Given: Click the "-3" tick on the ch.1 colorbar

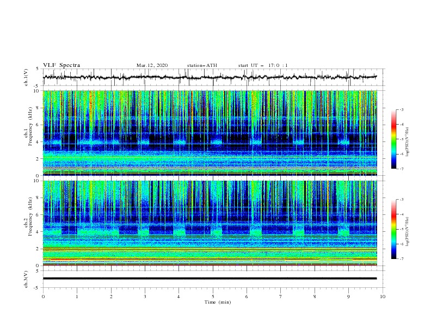Looking at the screenshot, I should pos(401,109).
